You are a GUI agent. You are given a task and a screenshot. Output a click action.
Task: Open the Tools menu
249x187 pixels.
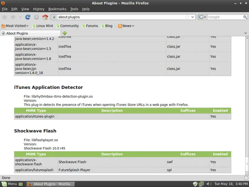coord(74,9)
